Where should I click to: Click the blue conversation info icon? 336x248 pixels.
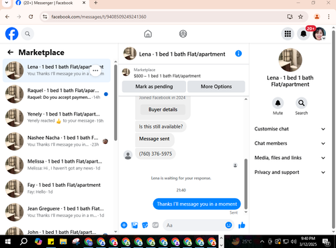coord(239,54)
